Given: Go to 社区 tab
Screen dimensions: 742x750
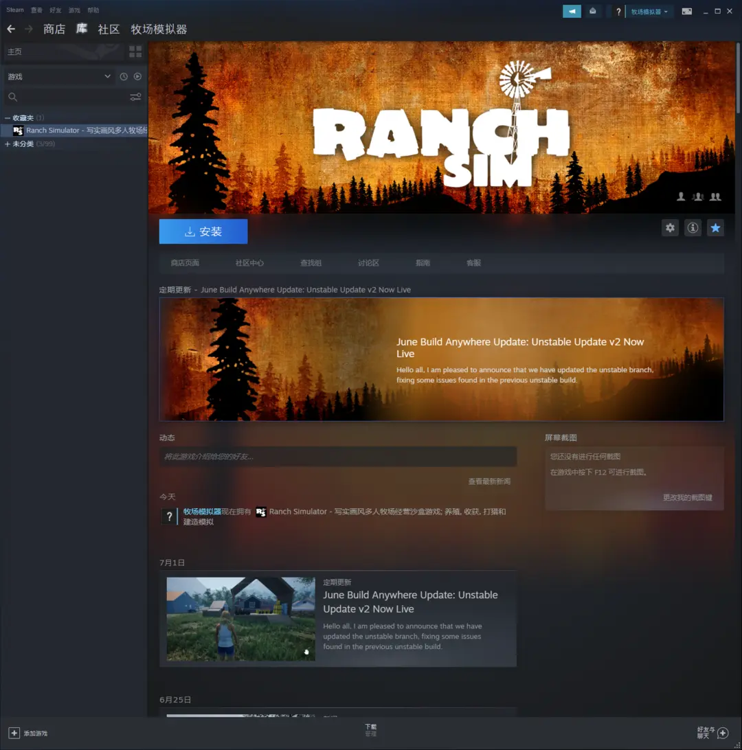Looking at the screenshot, I should pyautogui.click(x=109, y=29).
